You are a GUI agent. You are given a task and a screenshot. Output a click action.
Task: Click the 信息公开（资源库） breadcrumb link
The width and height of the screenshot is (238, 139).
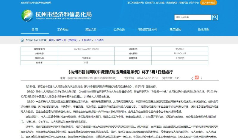coord(67,40)
